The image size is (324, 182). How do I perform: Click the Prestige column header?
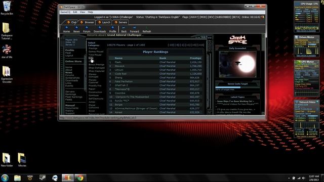tap(195, 58)
